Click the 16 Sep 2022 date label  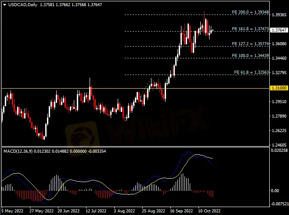(181, 211)
